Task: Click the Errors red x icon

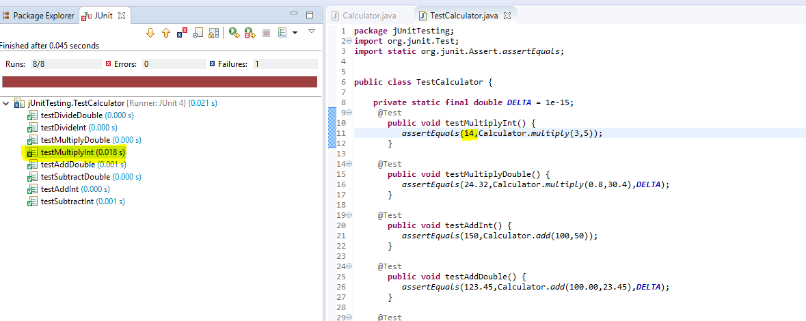Action: [109, 64]
